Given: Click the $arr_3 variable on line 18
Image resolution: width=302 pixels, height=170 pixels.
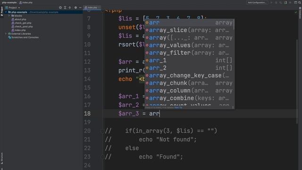Looking at the screenshot, I should [x=128, y=113].
